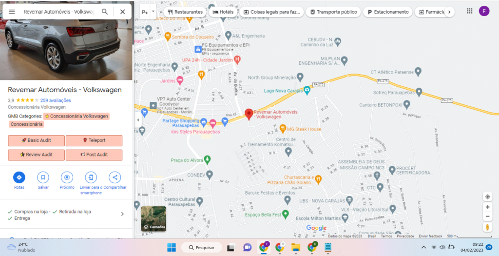Click the Rotas directions icon
The width and height of the screenshot is (499, 256).
pyautogui.click(x=19, y=177)
